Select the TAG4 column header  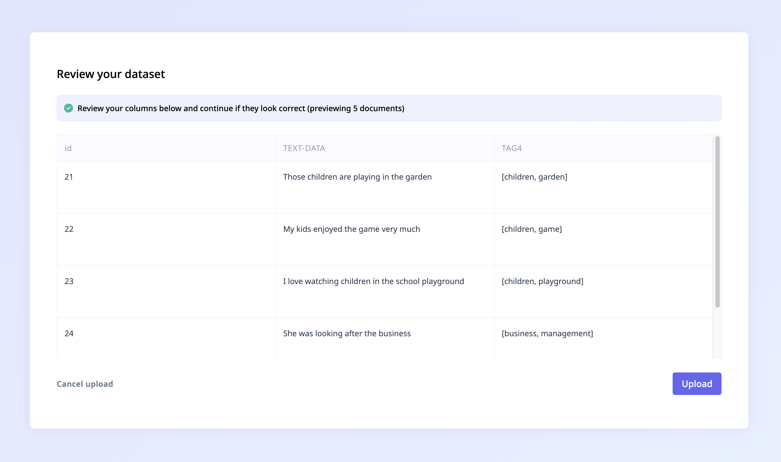click(x=511, y=148)
